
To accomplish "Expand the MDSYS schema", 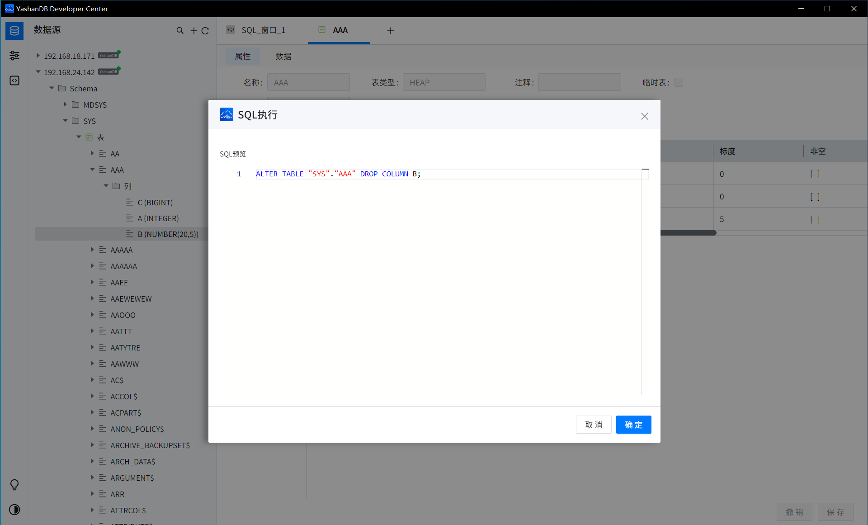I will pos(65,104).
